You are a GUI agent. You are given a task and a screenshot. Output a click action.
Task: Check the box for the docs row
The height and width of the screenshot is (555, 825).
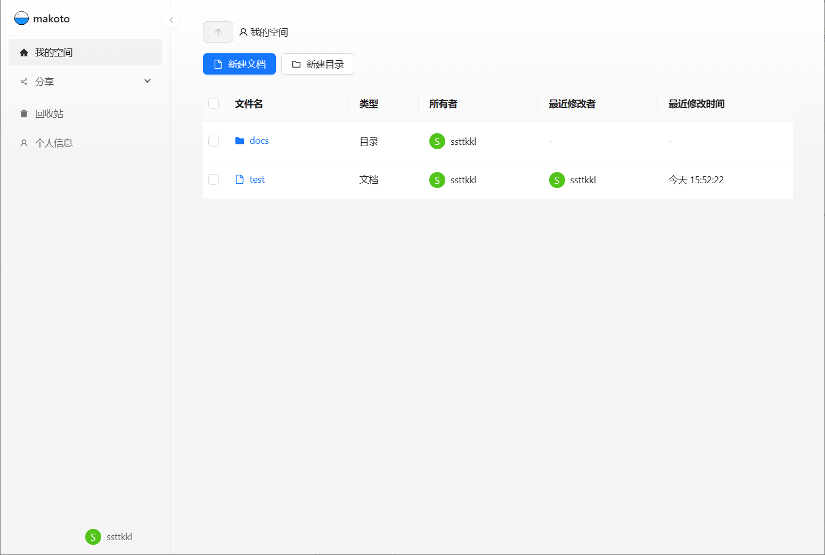coord(214,141)
